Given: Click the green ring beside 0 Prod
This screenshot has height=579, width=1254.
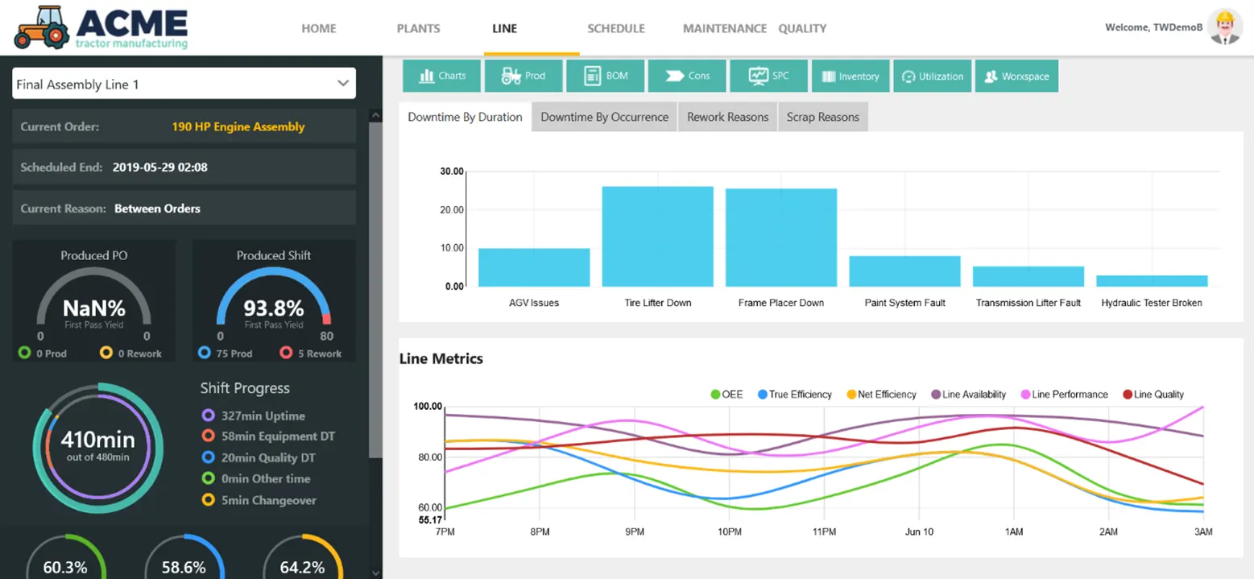Looking at the screenshot, I should point(24,353).
